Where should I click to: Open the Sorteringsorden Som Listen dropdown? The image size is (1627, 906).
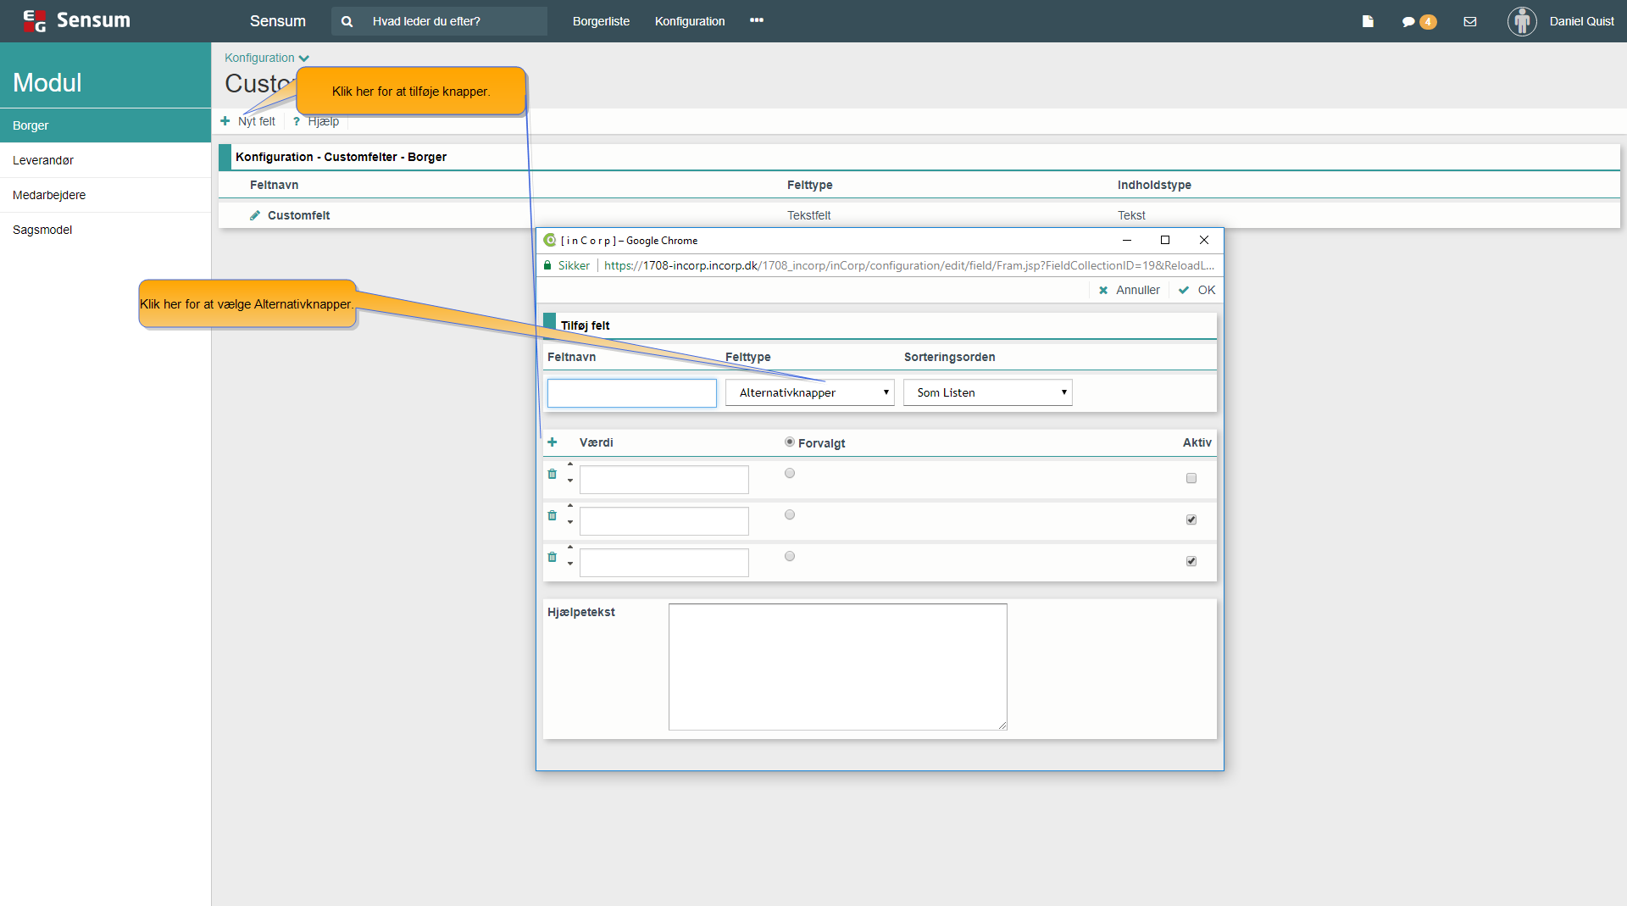point(987,392)
